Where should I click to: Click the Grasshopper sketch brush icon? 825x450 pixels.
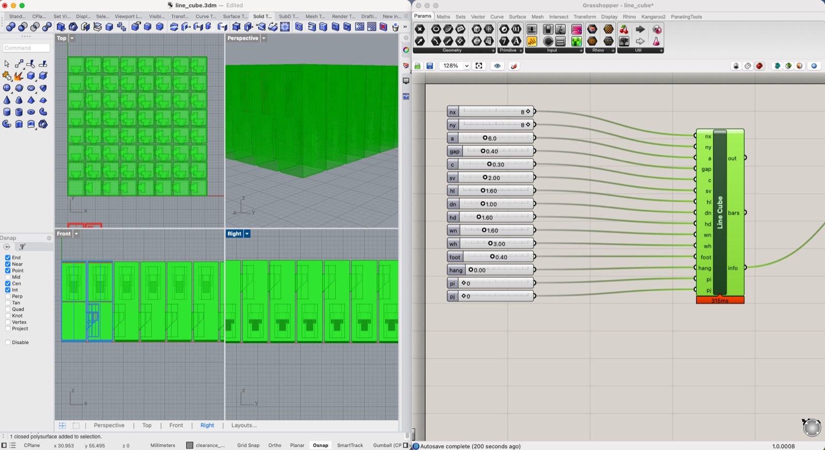click(x=514, y=66)
